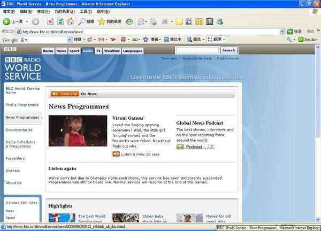Click the Podcast help question mark button

coord(212,147)
